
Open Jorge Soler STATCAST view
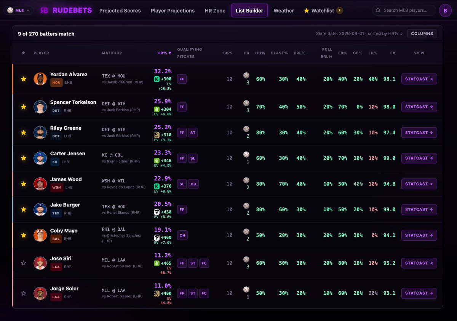coord(419,293)
